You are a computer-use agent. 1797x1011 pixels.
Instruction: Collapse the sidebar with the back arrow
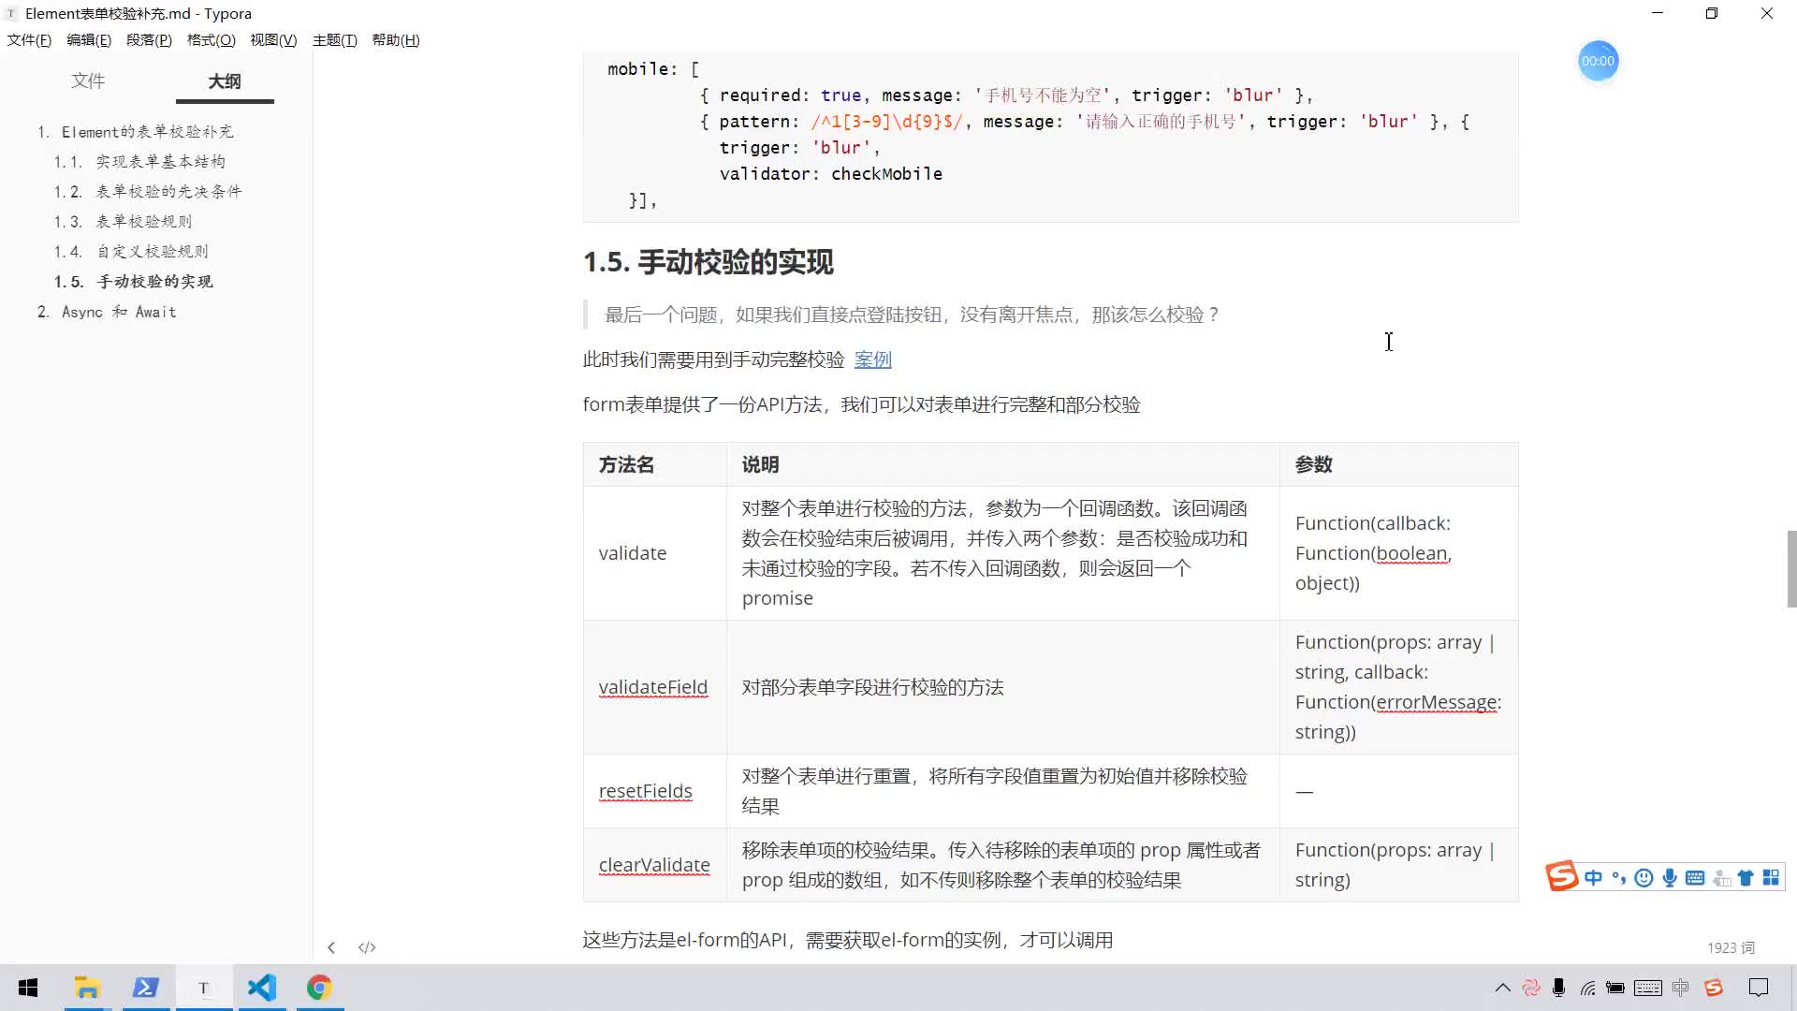[331, 947]
